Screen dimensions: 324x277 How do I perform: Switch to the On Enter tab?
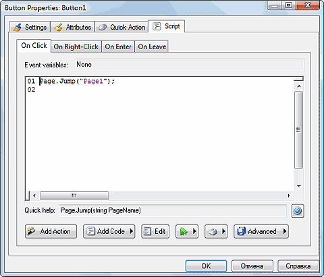tap(118, 47)
